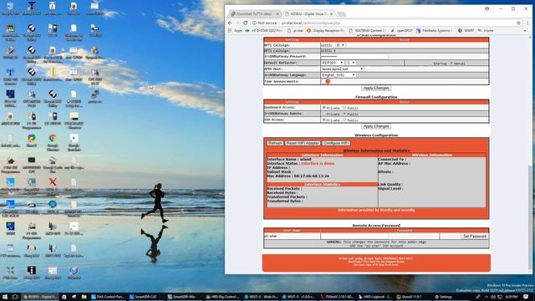The image size is (535, 301).
Task: Open the Chrome profile icon in title bar
Action: click(487, 8)
